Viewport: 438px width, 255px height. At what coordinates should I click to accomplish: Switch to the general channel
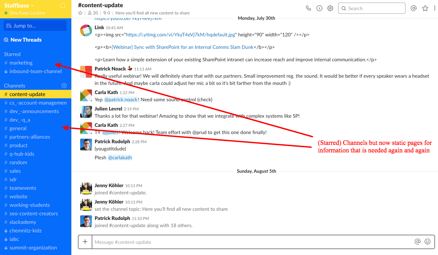(18, 128)
